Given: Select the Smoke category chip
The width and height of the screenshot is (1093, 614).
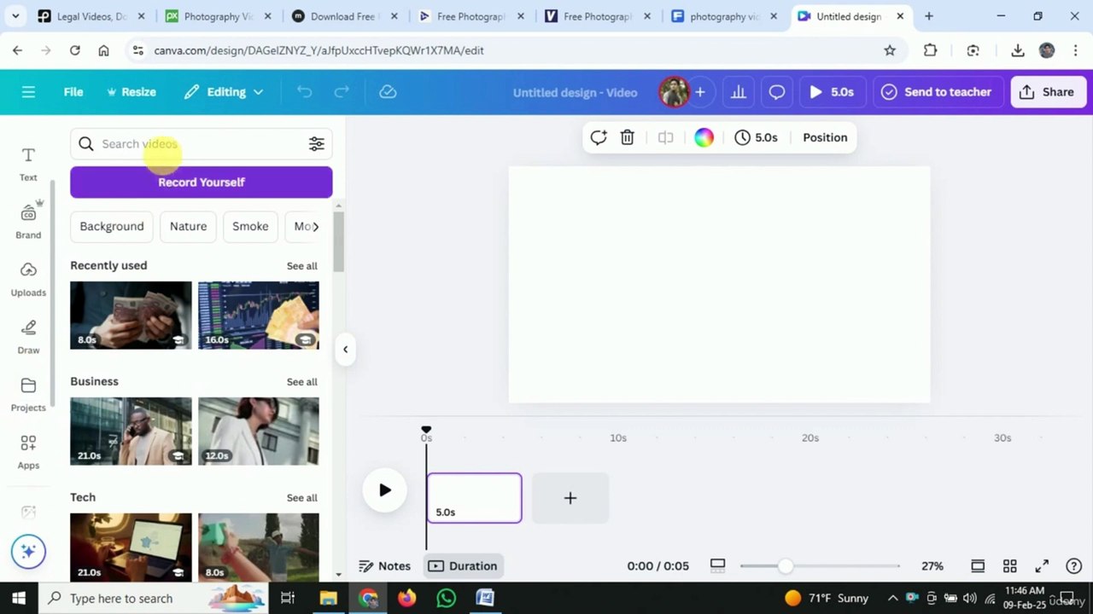Looking at the screenshot, I should click(250, 226).
